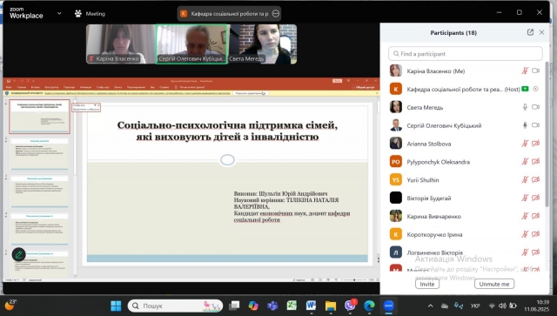557x316 pixels.
Task: Click the Participants panel vertical scrollbar
Action: (x=547, y=135)
